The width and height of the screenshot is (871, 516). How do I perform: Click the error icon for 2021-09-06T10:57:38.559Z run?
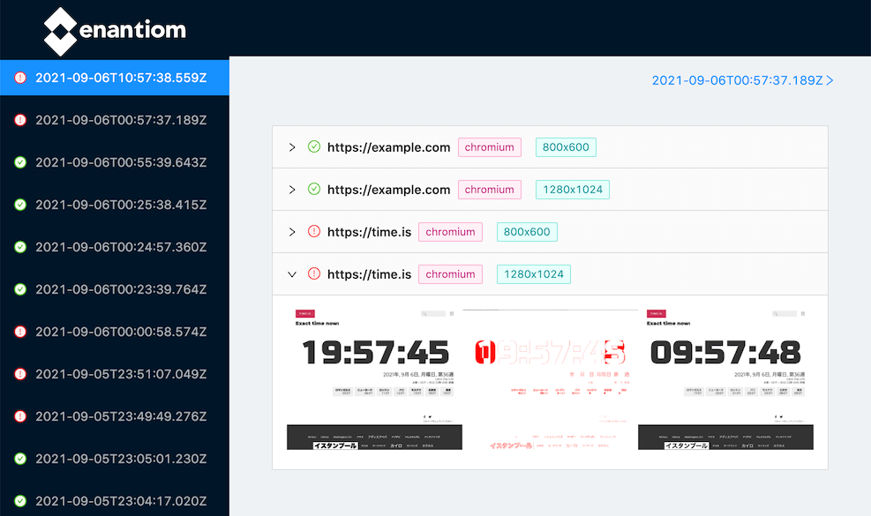click(x=20, y=78)
